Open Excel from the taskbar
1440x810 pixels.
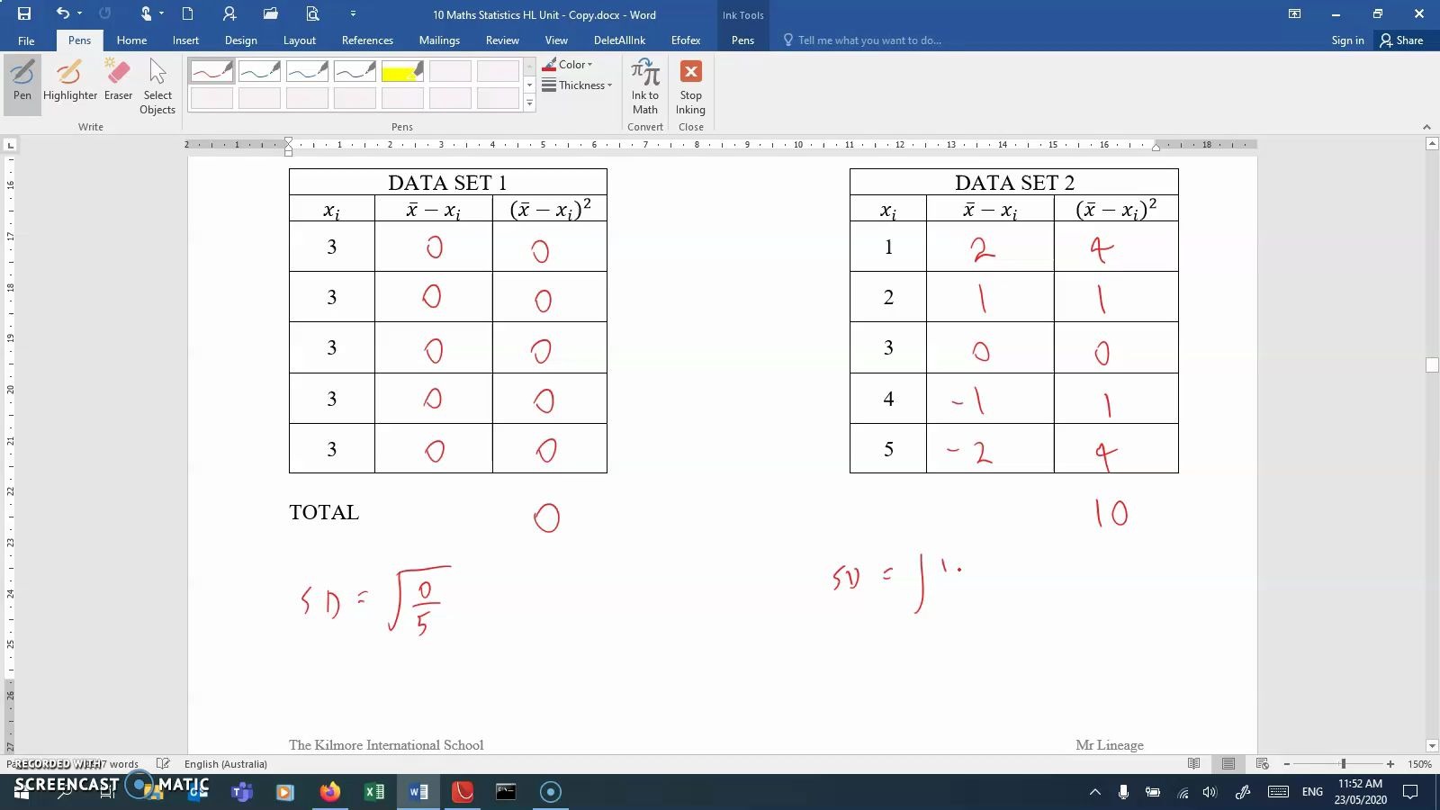(373, 792)
